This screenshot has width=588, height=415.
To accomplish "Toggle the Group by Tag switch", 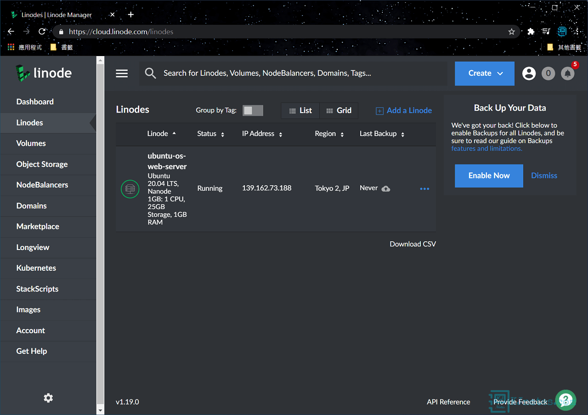I will point(253,110).
